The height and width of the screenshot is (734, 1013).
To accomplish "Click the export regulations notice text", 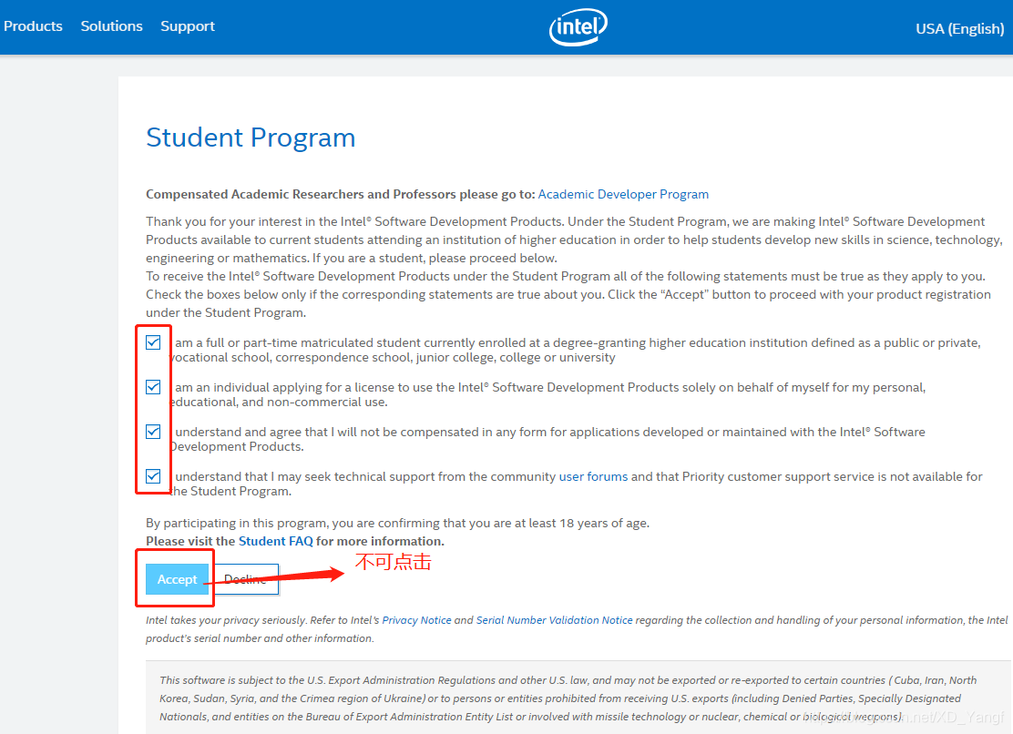I will click(x=568, y=698).
